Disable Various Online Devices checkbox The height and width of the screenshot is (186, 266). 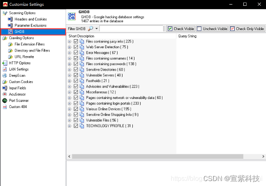(x=76, y=109)
